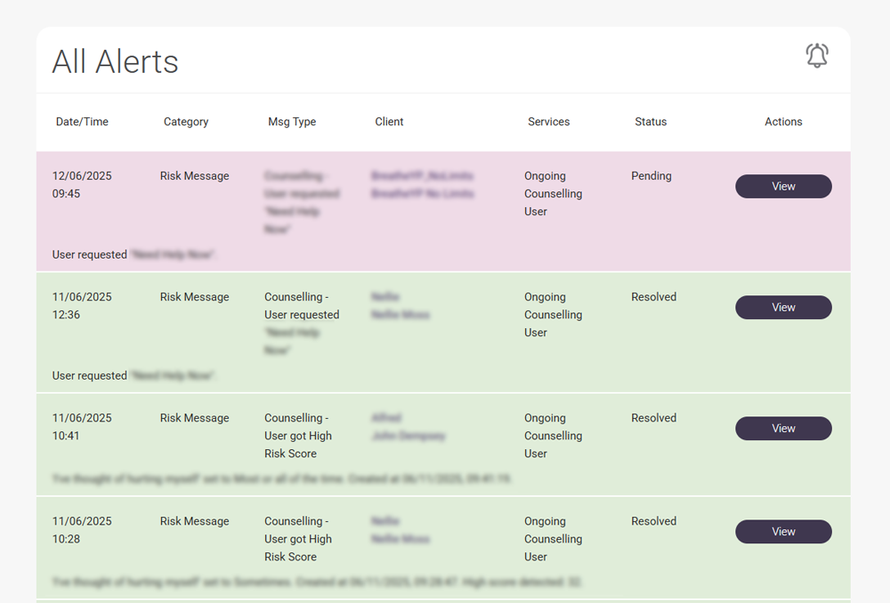Sort alerts by the Status header

[x=651, y=122]
